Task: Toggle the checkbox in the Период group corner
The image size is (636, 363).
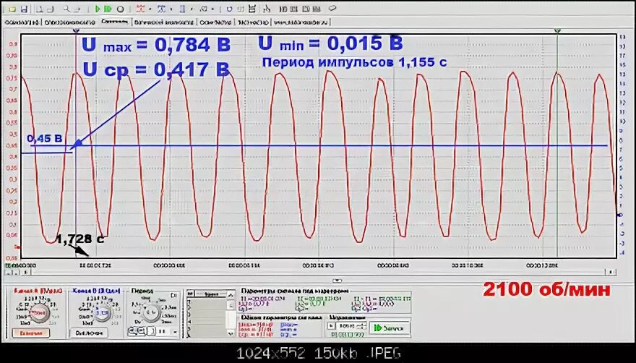Action: pos(173,295)
